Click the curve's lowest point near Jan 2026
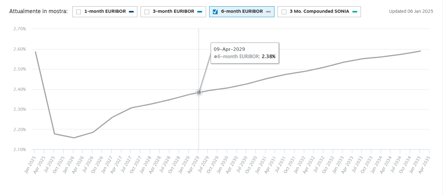 click(74, 138)
